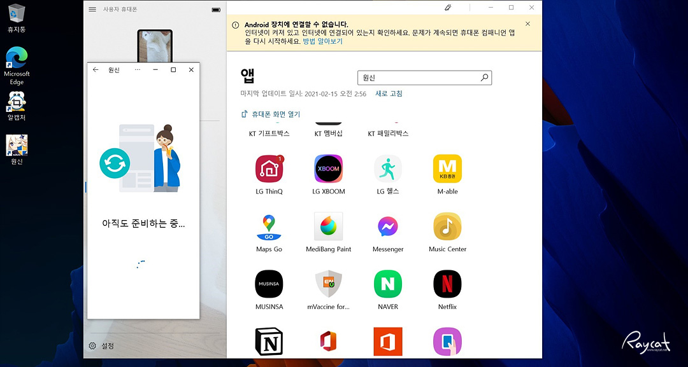The image size is (688, 367).
Task: Open the orange Office tile app icon
Action: pos(387,342)
